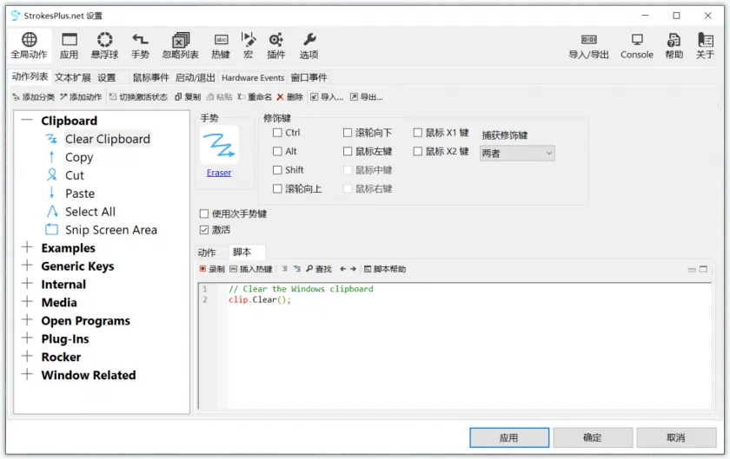730x459 pixels.
Task: Enable the Shift modifier checkbox
Action: pyautogui.click(x=277, y=170)
